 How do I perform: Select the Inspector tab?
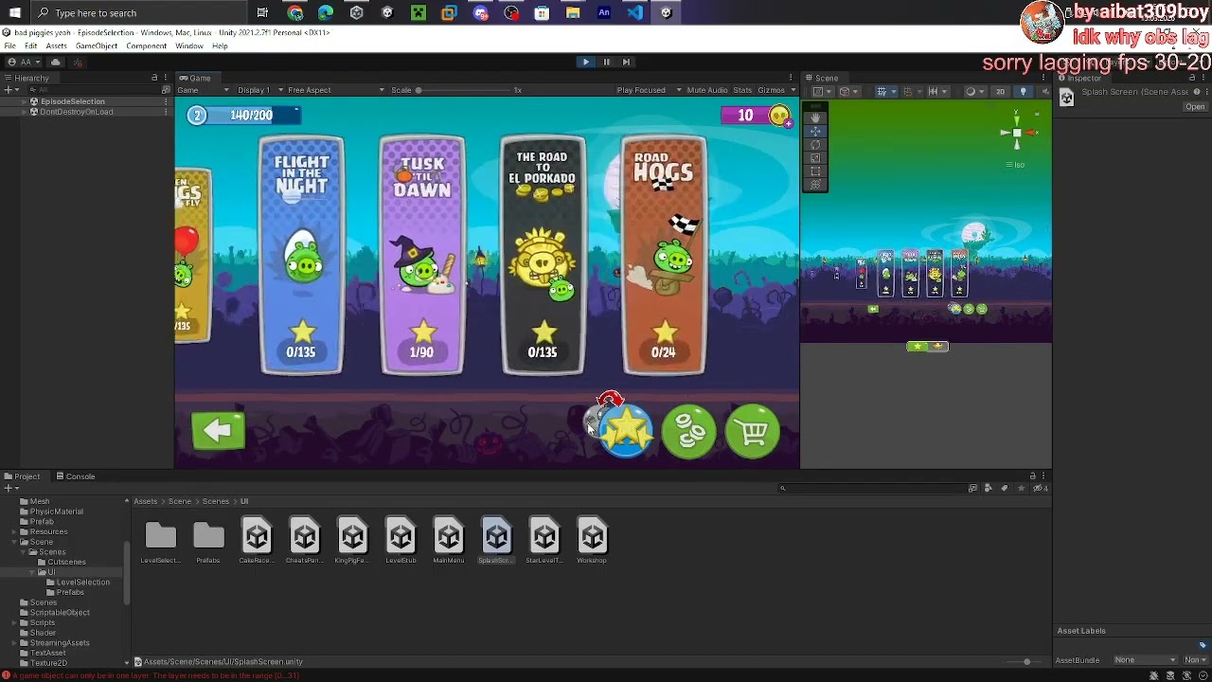(1079, 78)
